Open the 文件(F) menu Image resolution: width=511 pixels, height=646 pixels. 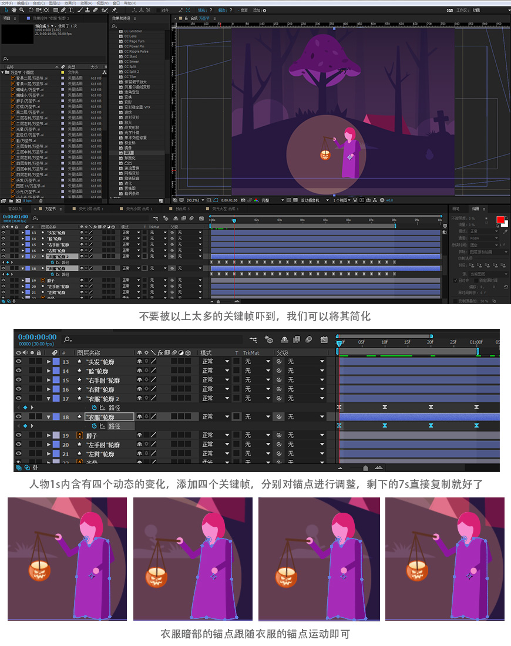click(7, 3)
